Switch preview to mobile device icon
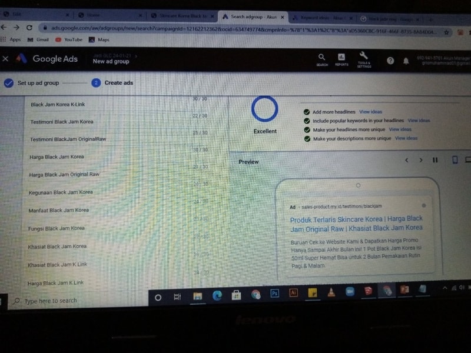The width and height of the screenshot is (471, 353). tap(455, 160)
